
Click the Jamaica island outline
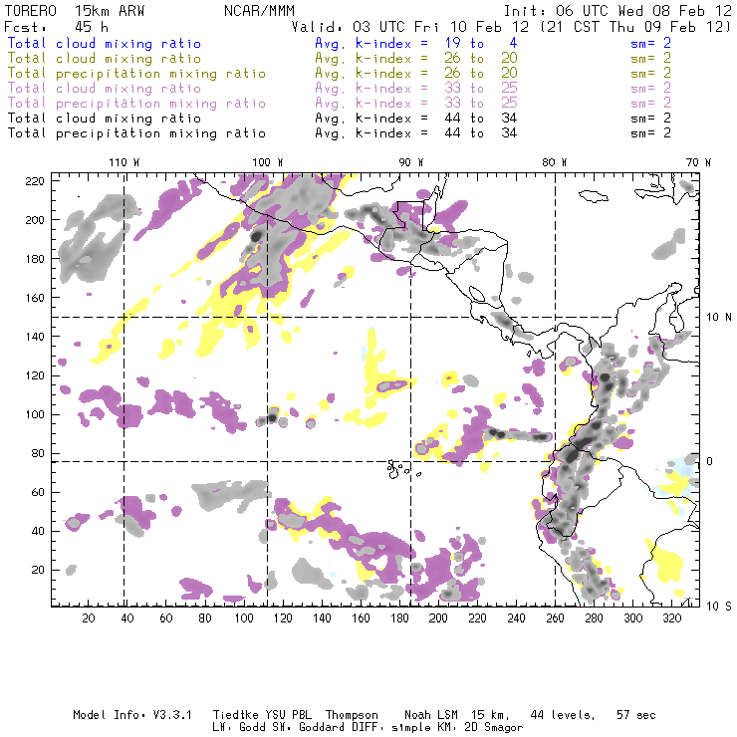point(594,195)
